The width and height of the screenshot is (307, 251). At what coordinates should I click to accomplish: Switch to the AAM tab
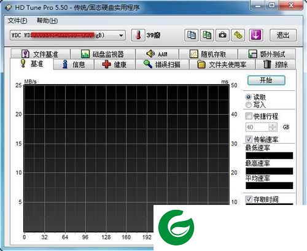(157, 54)
